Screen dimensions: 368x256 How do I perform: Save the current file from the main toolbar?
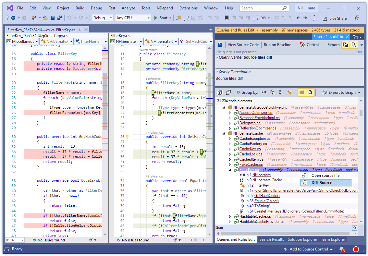click(53, 18)
